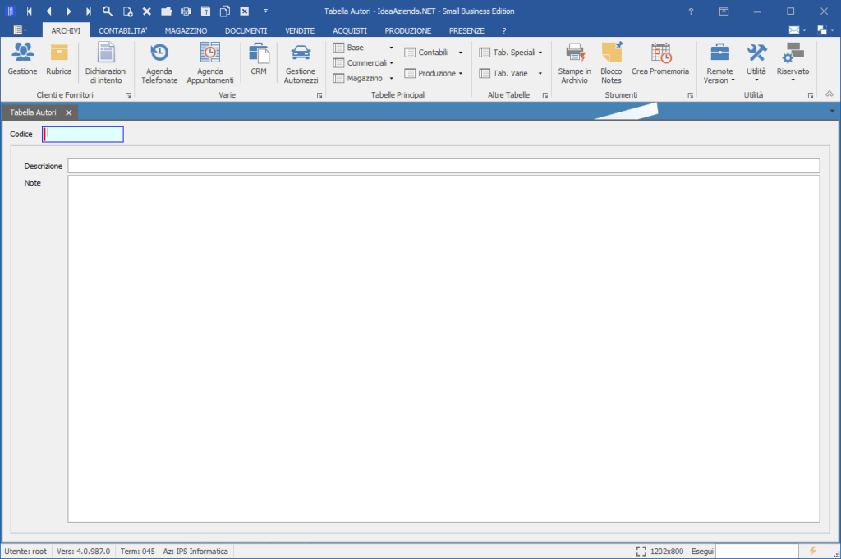
Task: Open Utilità group dialog launcher
Action: click(811, 95)
